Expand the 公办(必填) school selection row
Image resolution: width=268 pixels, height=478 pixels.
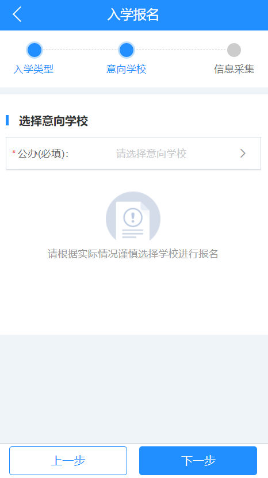click(133, 154)
